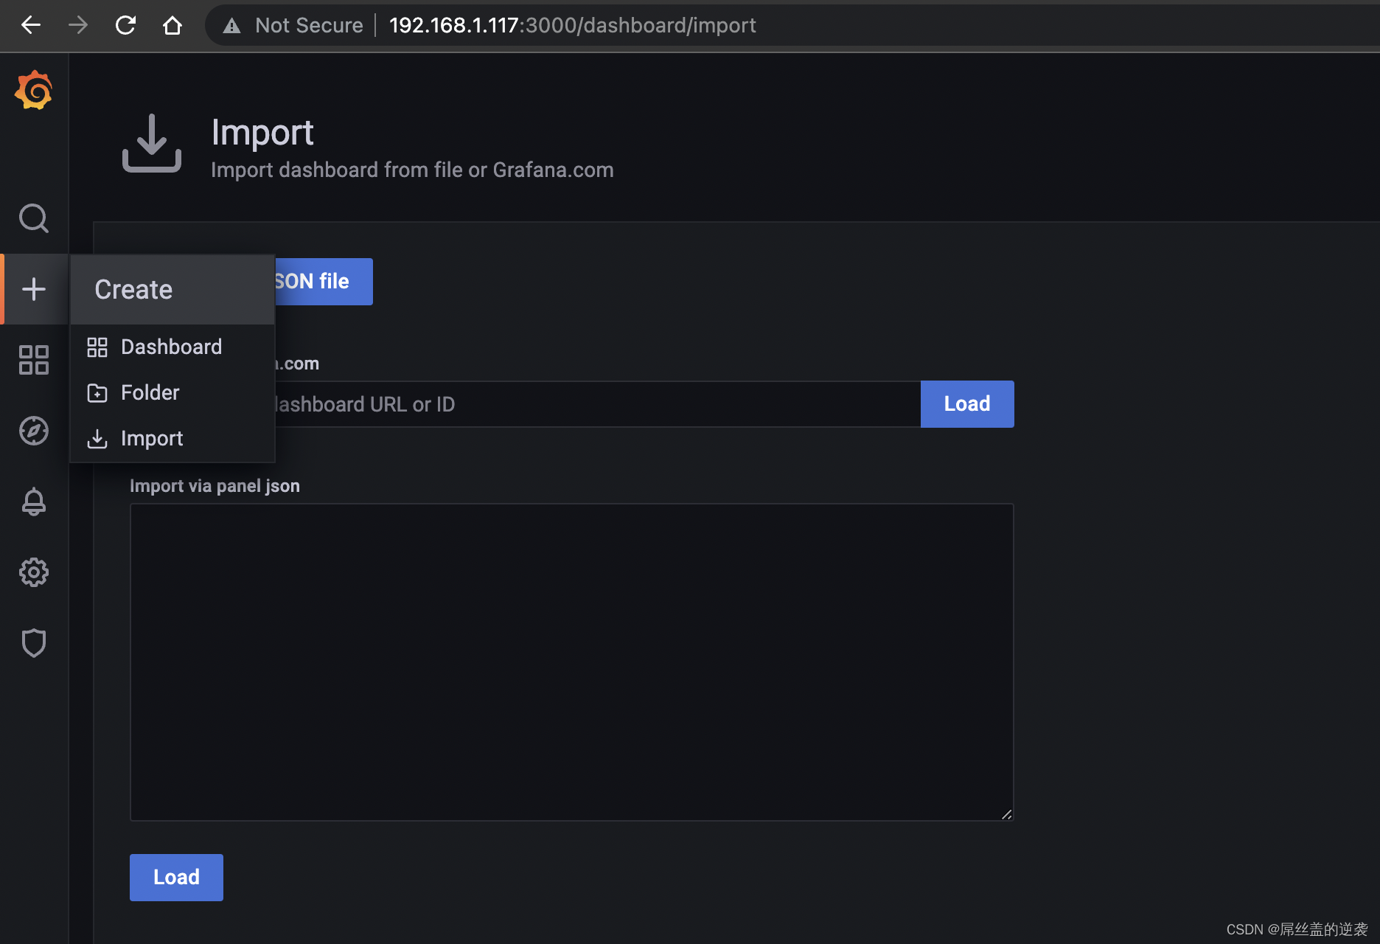Image resolution: width=1380 pixels, height=944 pixels.
Task: Click the Folder plus icon in Create menu
Action: [x=97, y=393]
